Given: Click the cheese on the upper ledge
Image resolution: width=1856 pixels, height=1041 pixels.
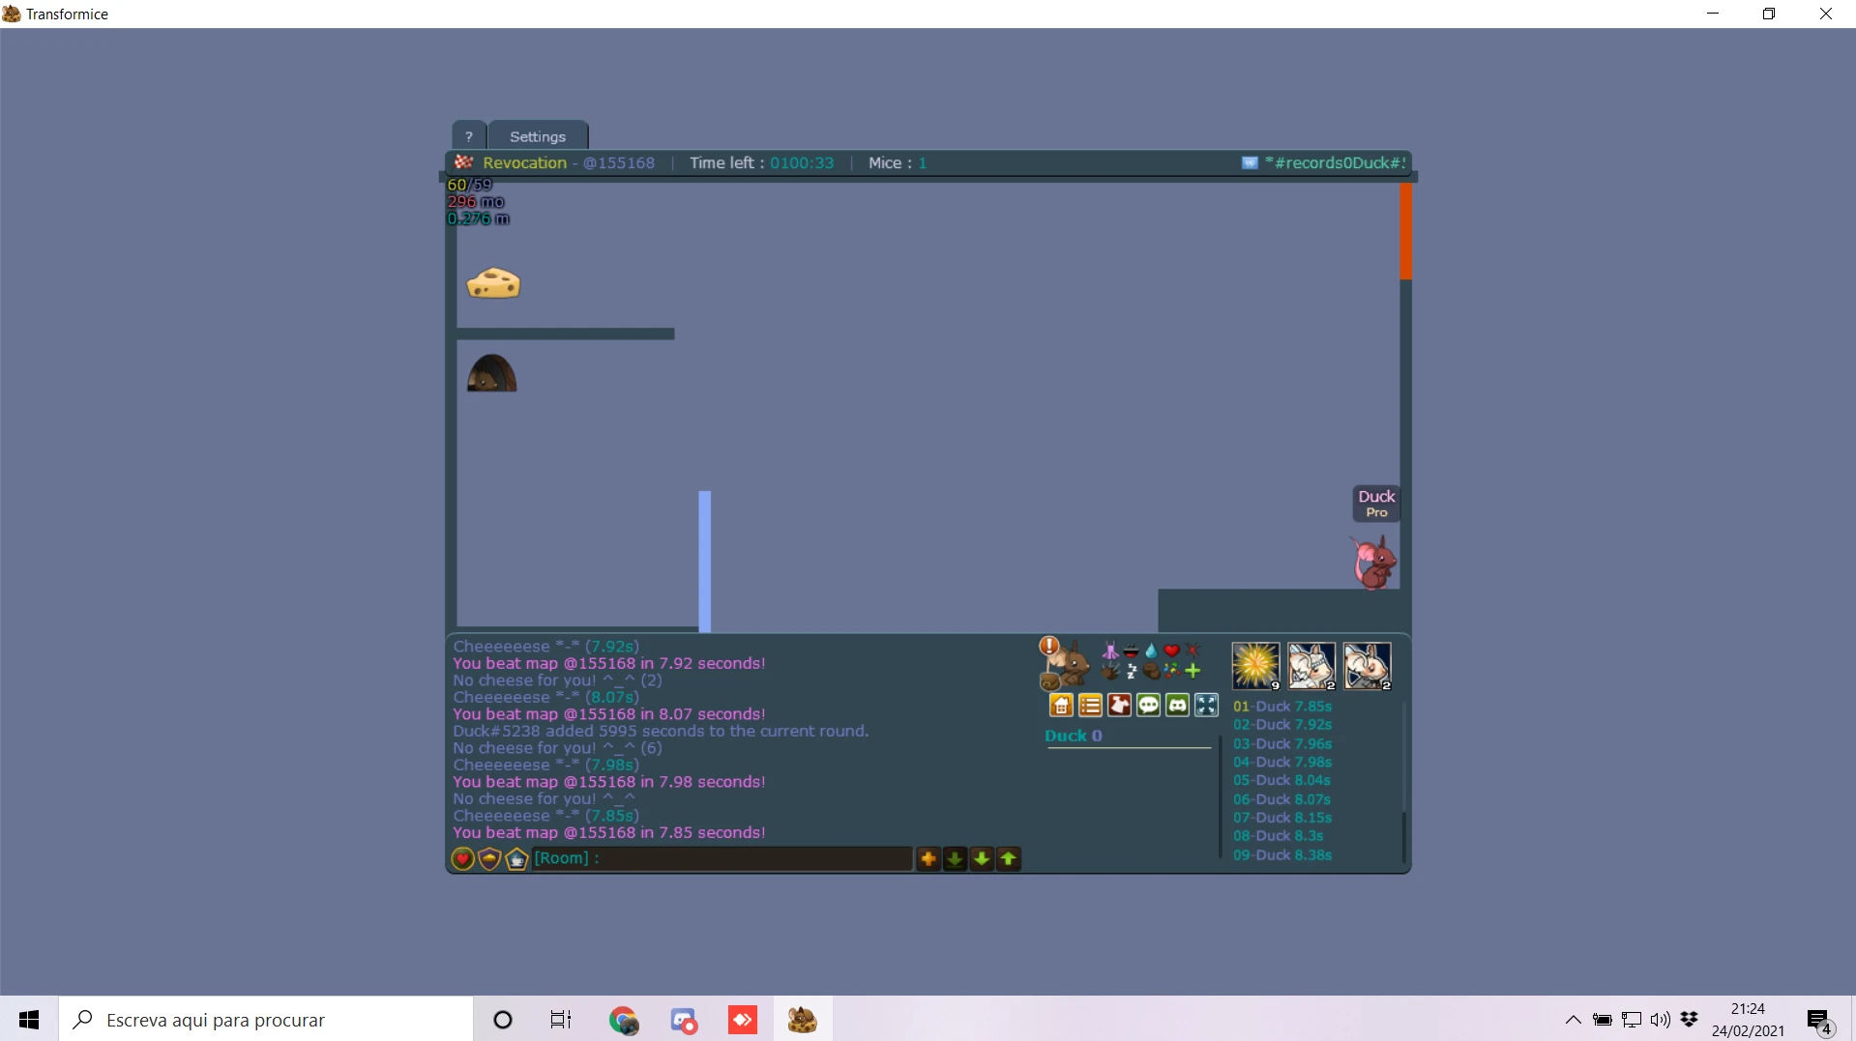Looking at the screenshot, I should [x=493, y=283].
